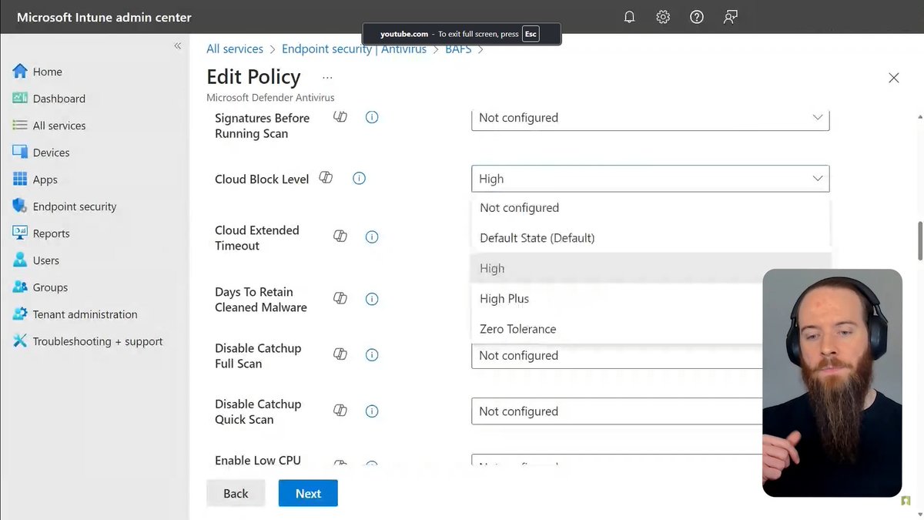The height and width of the screenshot is (520, 924).
Task: Open the Disable Catchup Full Scan dropdown
Action: (617, 355)
